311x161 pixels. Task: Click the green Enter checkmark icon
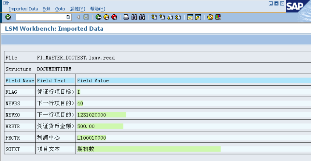pos(8,17)
